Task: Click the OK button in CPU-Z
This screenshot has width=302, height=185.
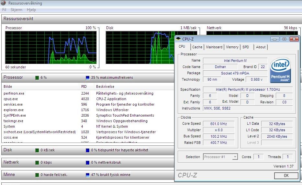Action: pos(286,176)
